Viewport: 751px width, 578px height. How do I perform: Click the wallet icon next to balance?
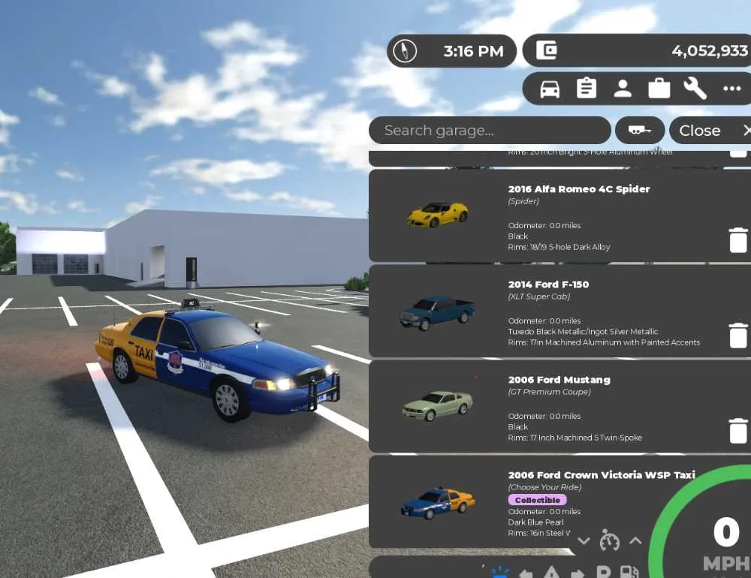point(547,50)
